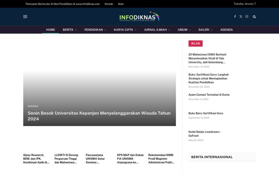Screen dimensions: 279x174
Task: Open Kedai Balqis Lowokwaru - GoFood article
Action: (x=205, y=134)
